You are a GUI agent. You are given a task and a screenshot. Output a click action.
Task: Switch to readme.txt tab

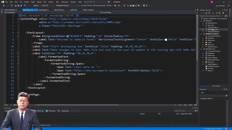(x=74, y=10)
